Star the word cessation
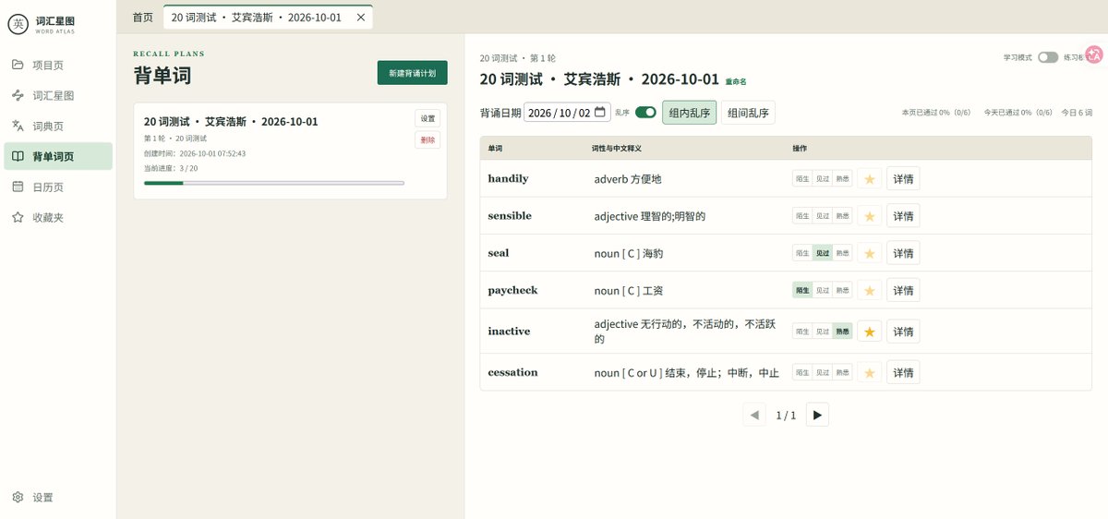1108x519 pixels. click(869, 372)
